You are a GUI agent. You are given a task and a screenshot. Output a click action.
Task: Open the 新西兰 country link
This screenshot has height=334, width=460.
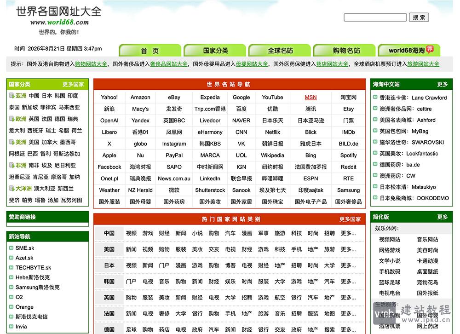pos(65,189)
